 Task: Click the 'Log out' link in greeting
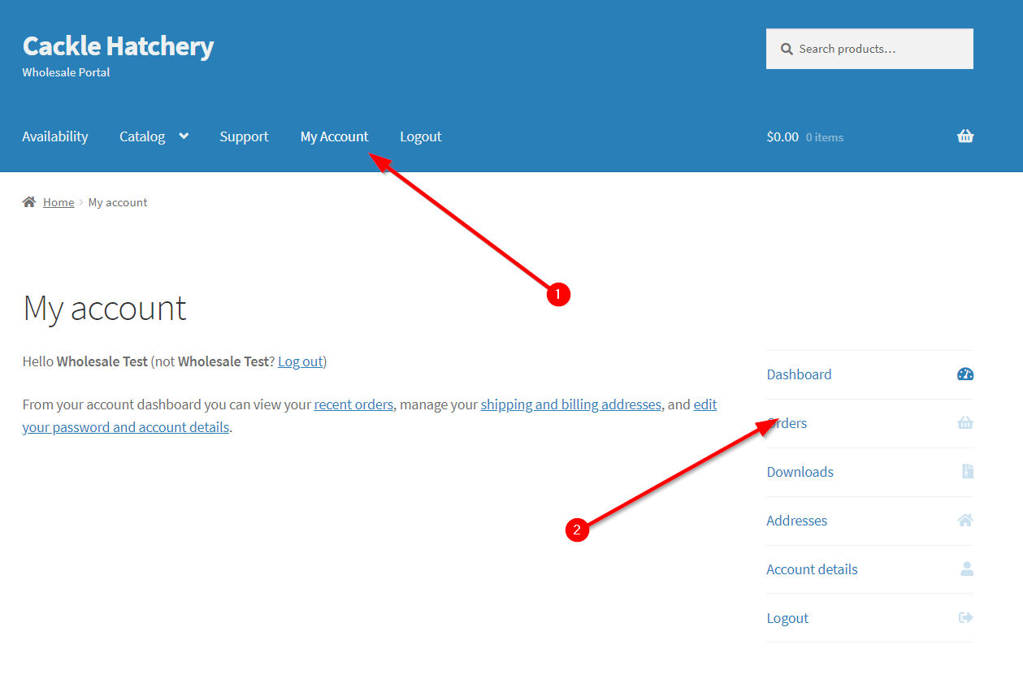[x=301, y=361]
